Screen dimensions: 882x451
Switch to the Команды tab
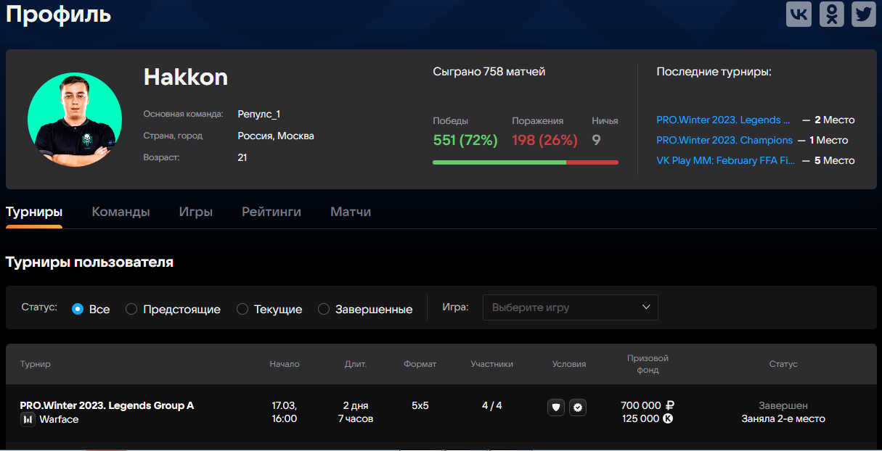coord(121,212)
